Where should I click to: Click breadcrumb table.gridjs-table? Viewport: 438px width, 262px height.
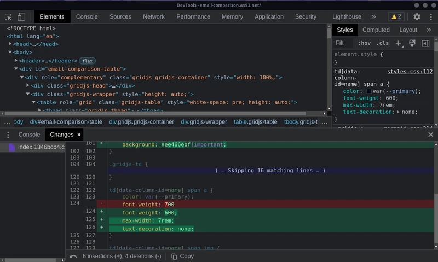(x=255, y=122)
